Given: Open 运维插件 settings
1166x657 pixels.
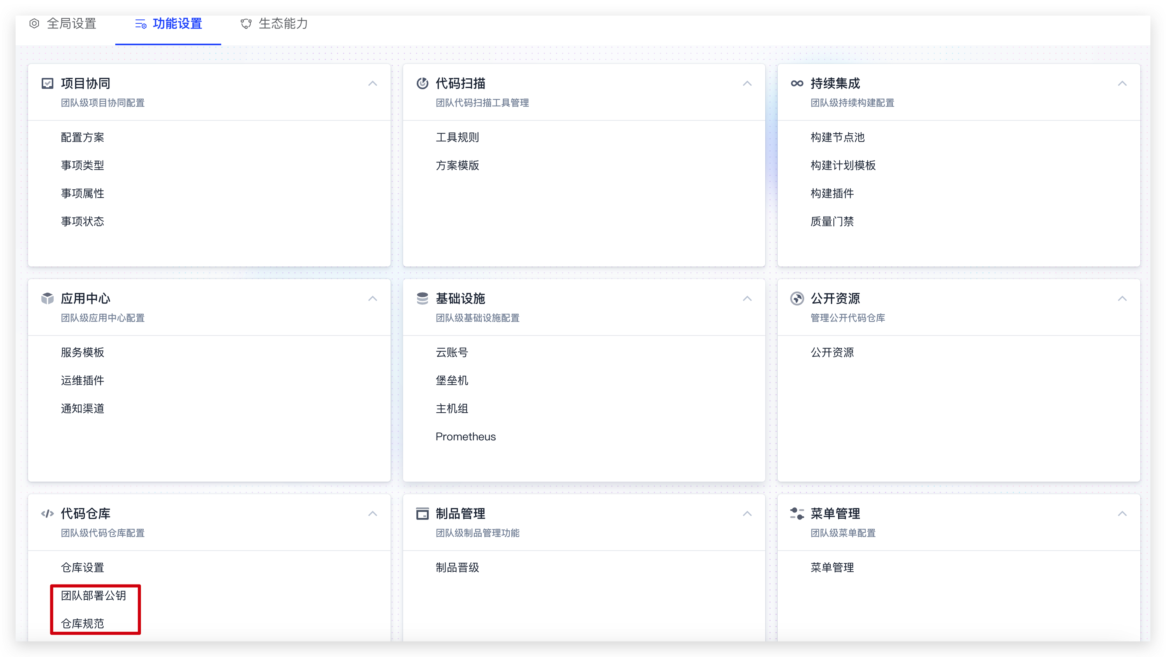Looking at the screenshot, I should pyautogui.click(x=83, y=380).
